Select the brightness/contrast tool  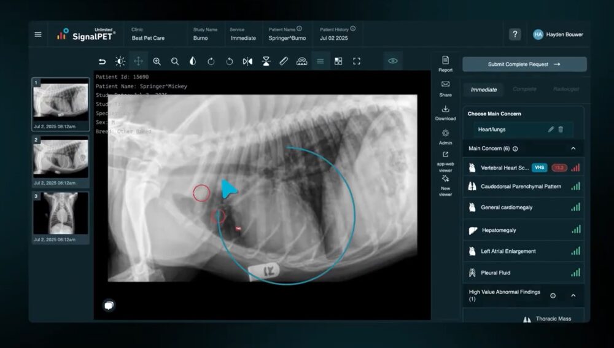pyautogui.click(x=120, y=61)
